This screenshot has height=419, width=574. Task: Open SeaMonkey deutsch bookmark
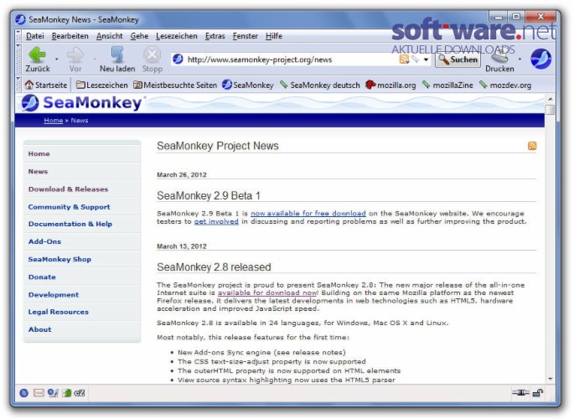(x=319, y=85)
